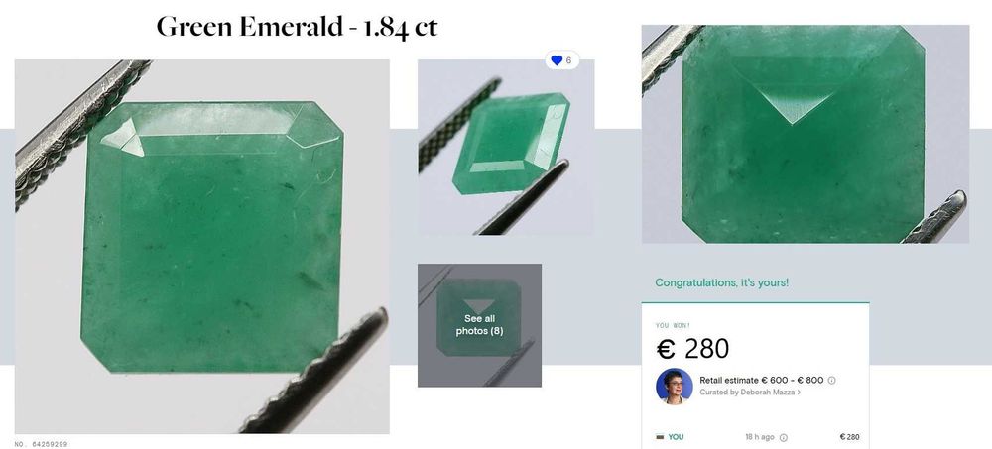This screenshot has height=449, width=992.
Task: Open the chevron after Deborah Mazza
Action: (799, 393)
